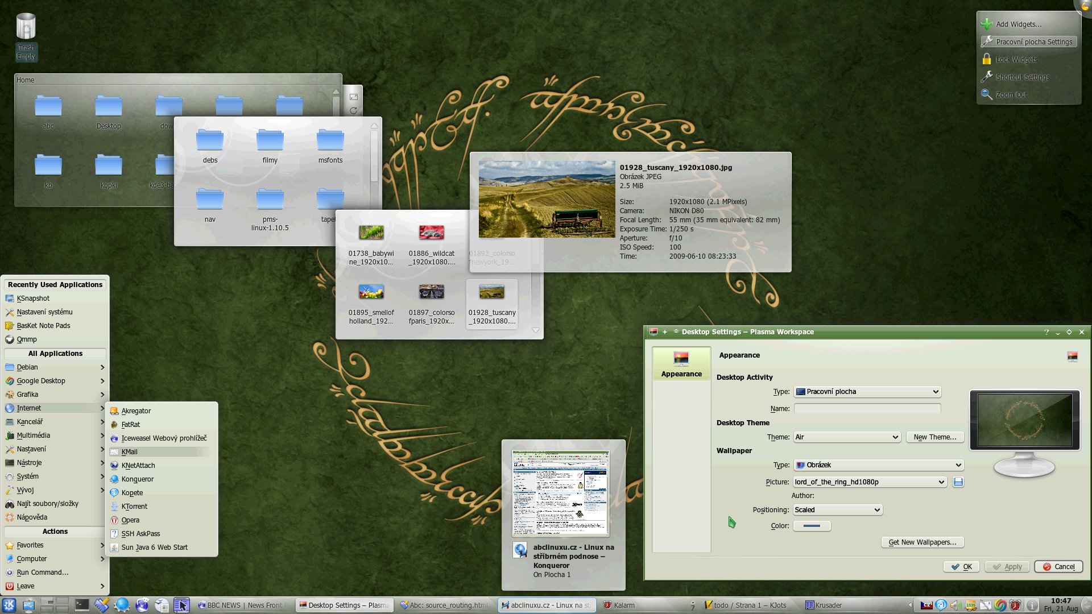This screenshot has height=614, width=1092.
Task: Launch the Konsole terminal from panel
Action: point(82,605)
